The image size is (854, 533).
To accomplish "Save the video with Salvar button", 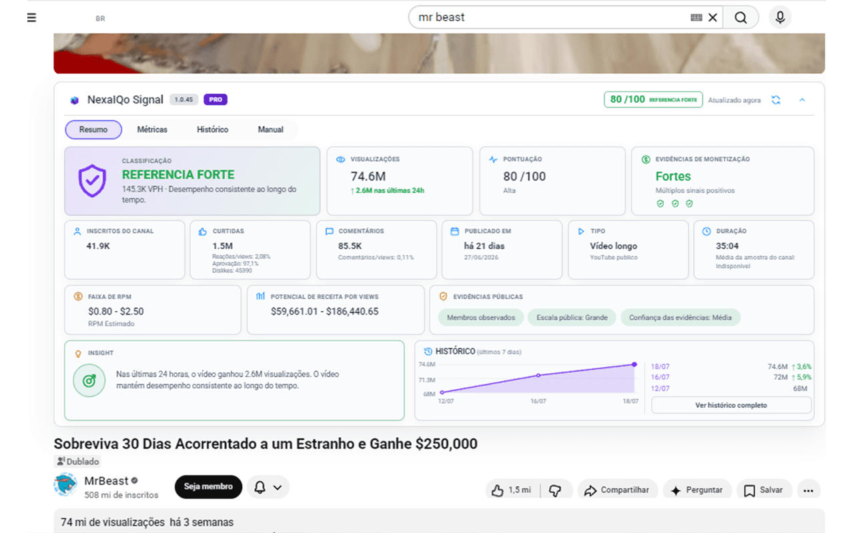I will pos(764,490).
